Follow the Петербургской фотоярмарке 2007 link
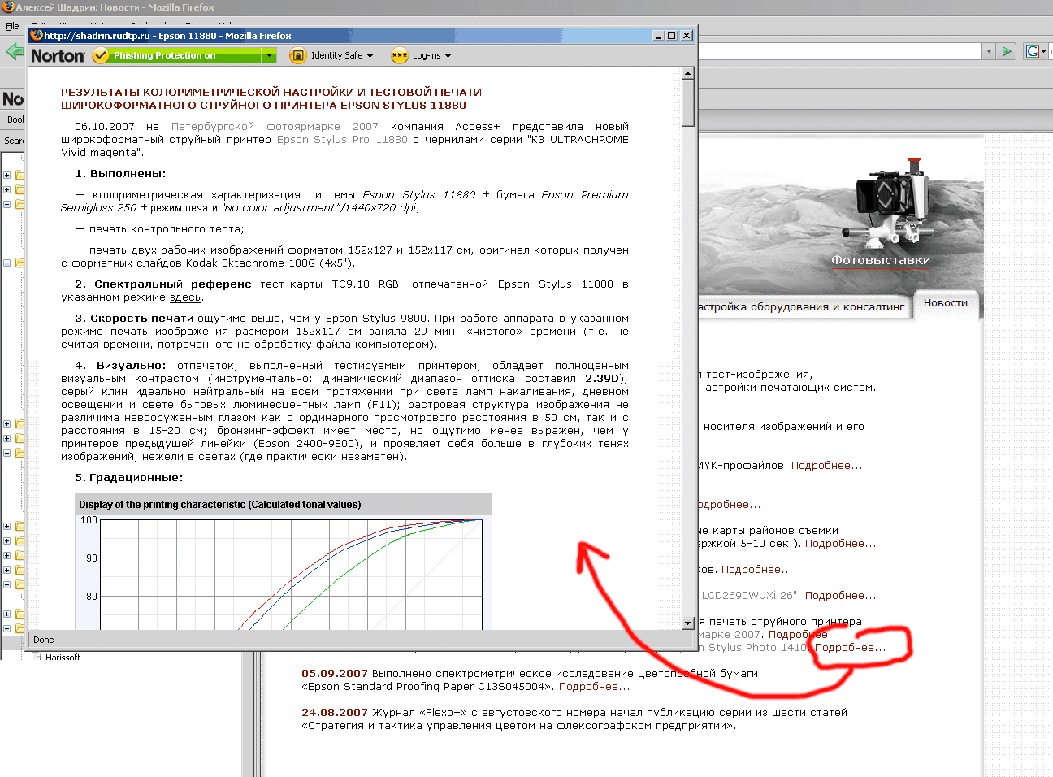This screenshot has height=777, width=1053. (x=275, y=126)
